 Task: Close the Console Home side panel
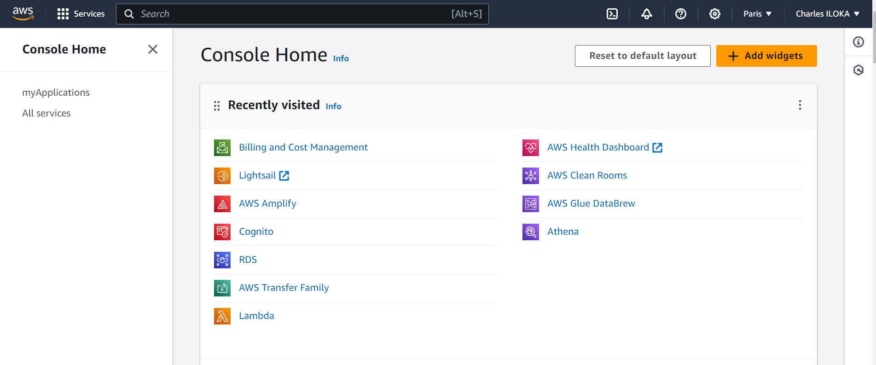point(153,49)
